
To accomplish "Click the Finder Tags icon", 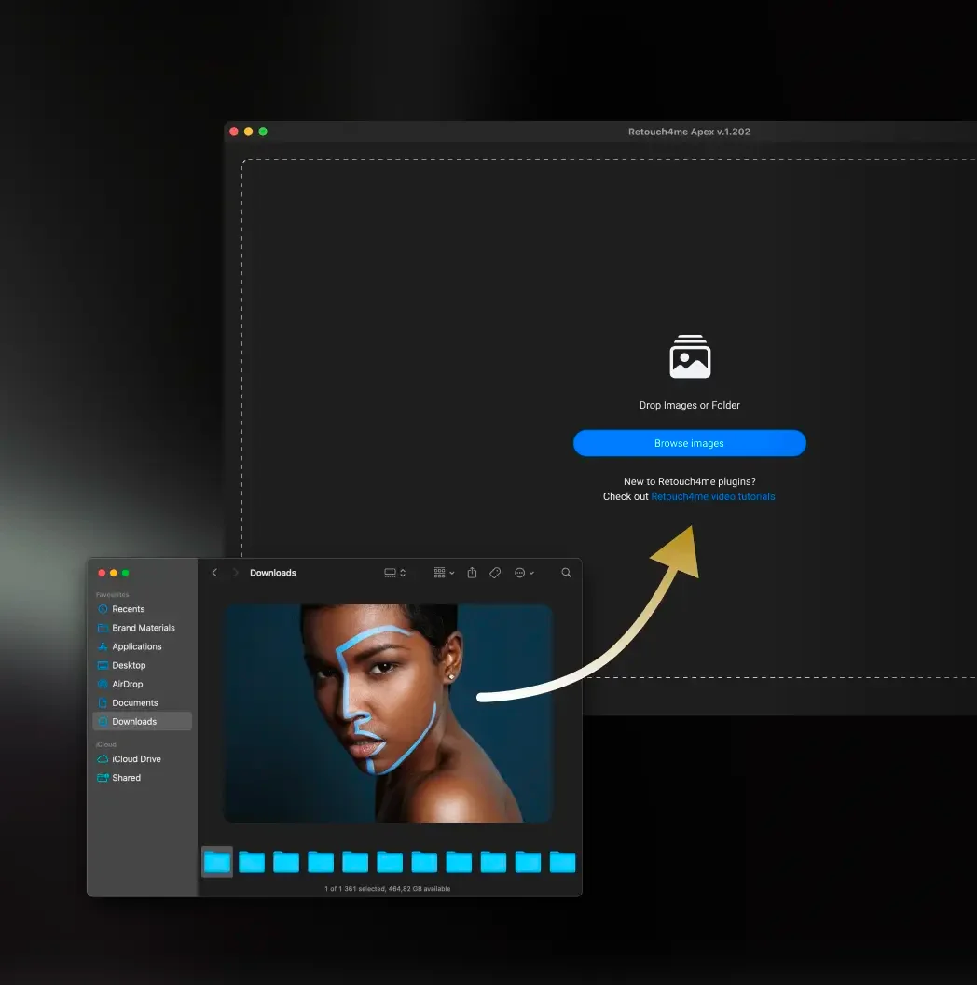I will click(x=495, y=573).
